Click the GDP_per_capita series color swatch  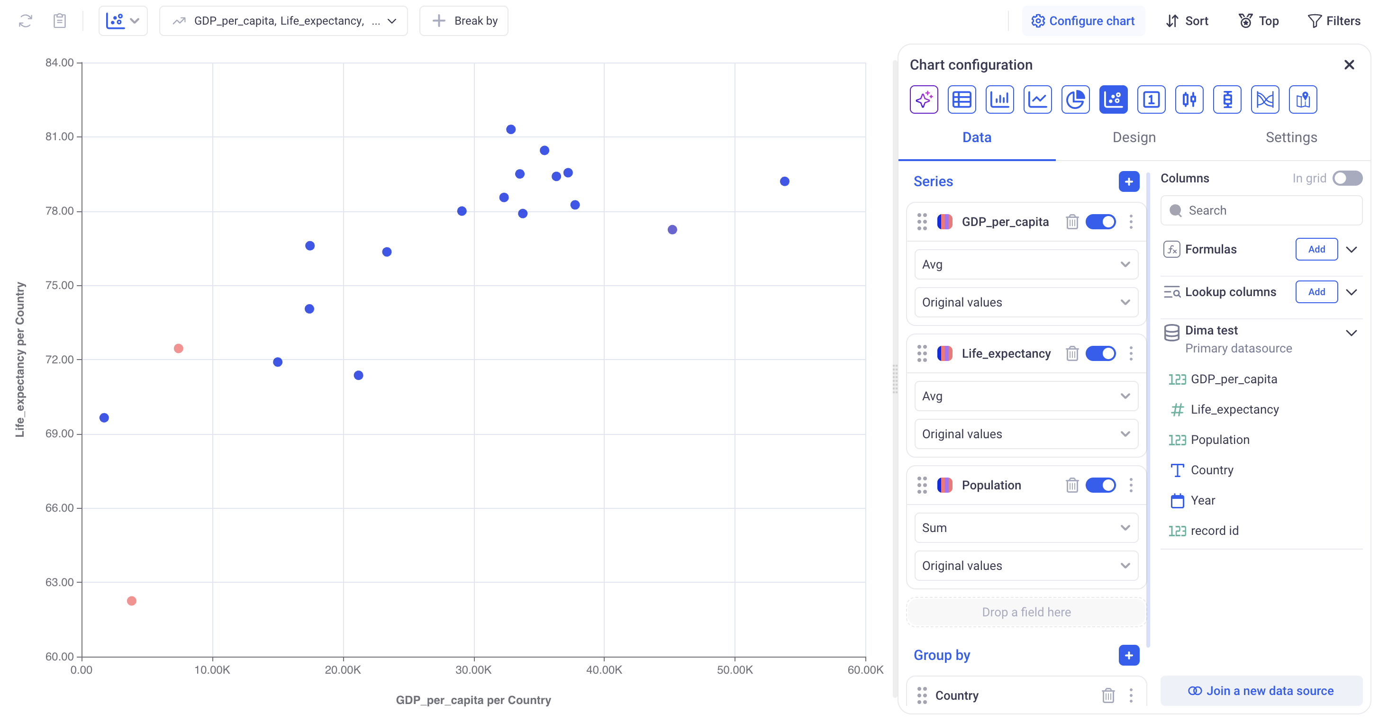[x=945, y=222]
